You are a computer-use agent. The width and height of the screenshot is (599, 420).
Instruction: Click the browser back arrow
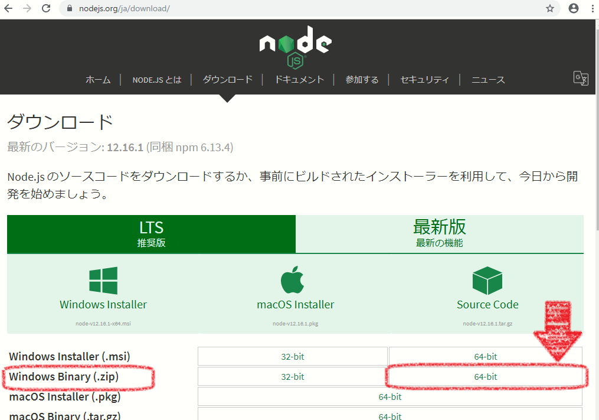pos(8,8)
